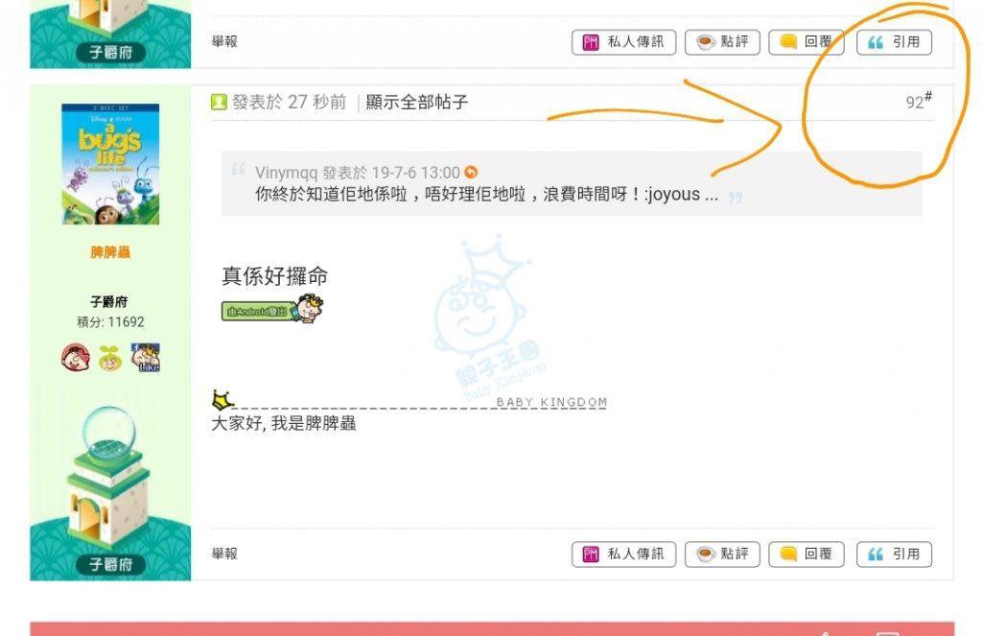Open a bug's life avatar image
The image size is (982, 636).
pos(110,164)
